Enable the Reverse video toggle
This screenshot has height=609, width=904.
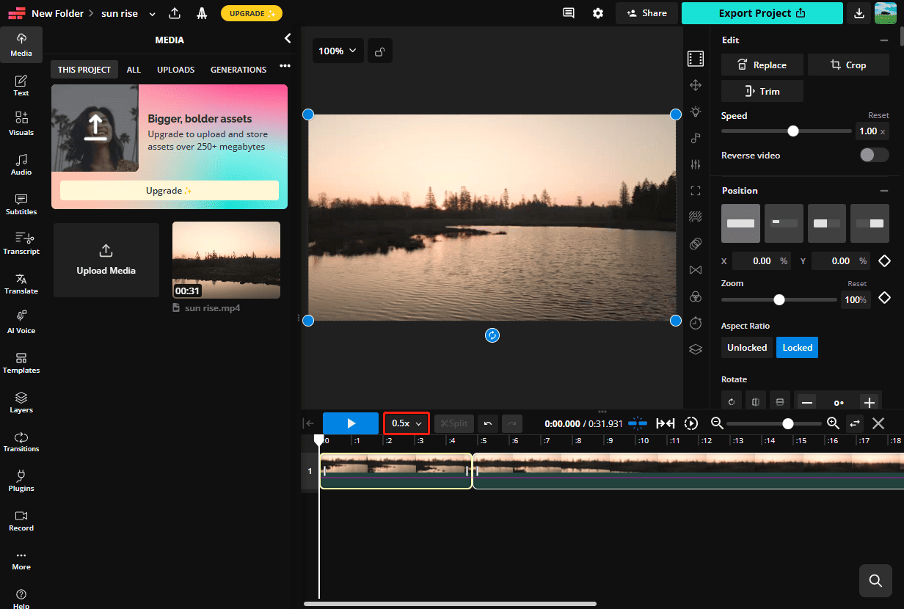(874, 155)
